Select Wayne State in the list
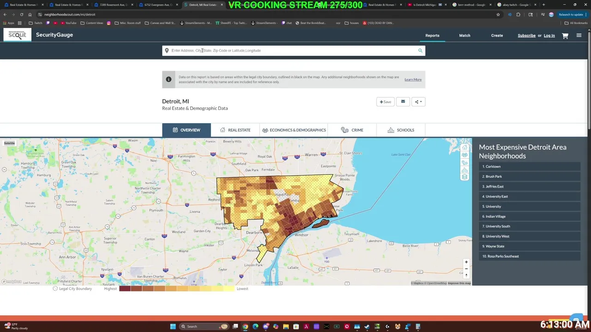 pos(530,246)
